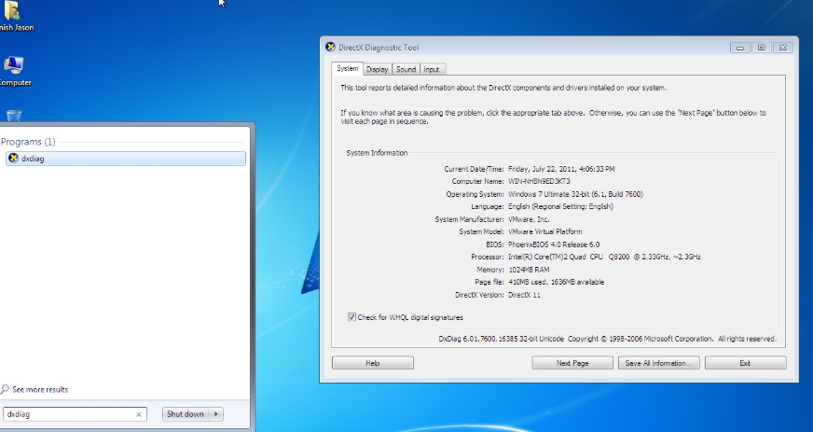Screen dimensions: 813x432
Task: Switch to the Sound tab
Action: pyautogui.click(x=406, y=69)
